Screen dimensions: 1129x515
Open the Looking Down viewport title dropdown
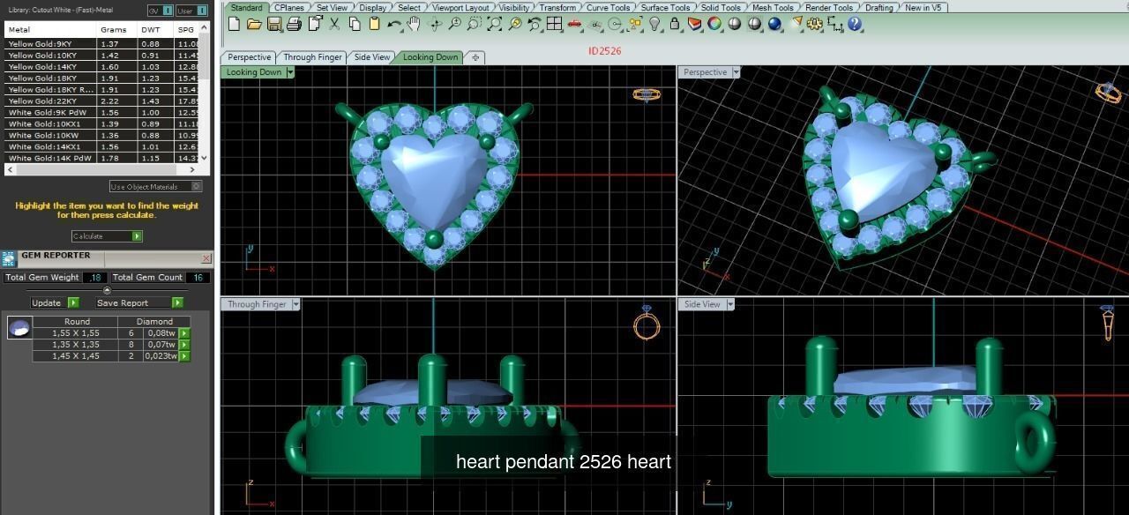(x=290, y=72)
